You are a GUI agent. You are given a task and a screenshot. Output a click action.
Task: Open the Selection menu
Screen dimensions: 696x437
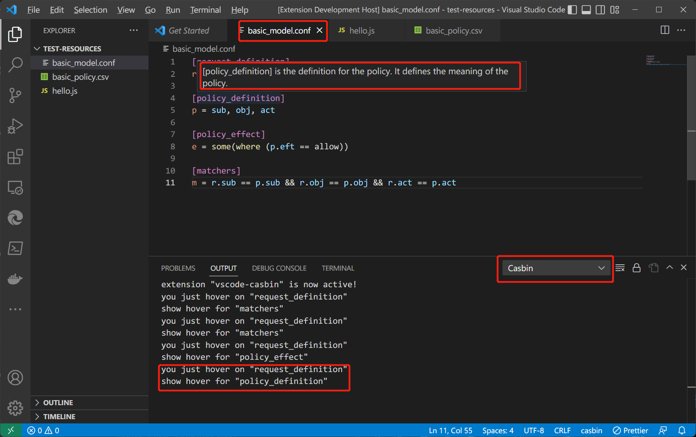(x=90, y=10)
